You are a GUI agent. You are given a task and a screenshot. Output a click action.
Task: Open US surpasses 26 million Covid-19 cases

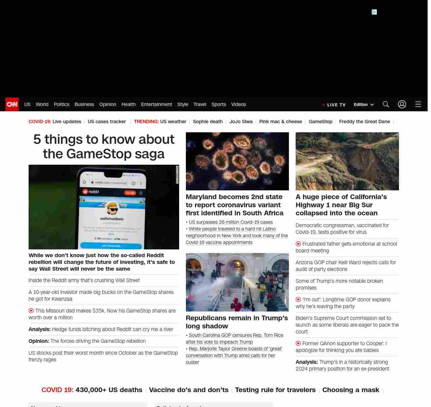pos(231,222)
